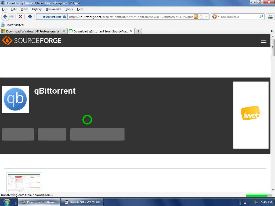The width and height of the screenshot is (275, 206).
Task: Open the Bookmarks menu
Action: tap(53, 9)
